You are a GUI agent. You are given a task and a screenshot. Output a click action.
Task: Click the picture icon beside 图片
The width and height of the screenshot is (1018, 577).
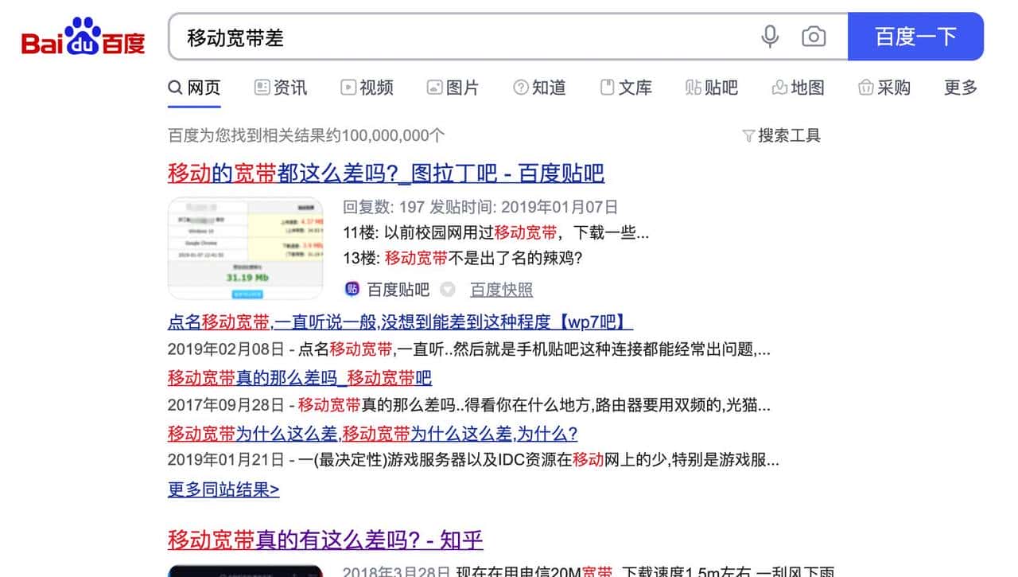coord(434,88)
